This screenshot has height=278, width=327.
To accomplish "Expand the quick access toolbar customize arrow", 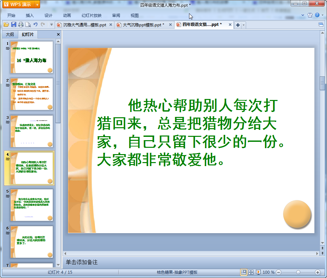I will point(51,25).
